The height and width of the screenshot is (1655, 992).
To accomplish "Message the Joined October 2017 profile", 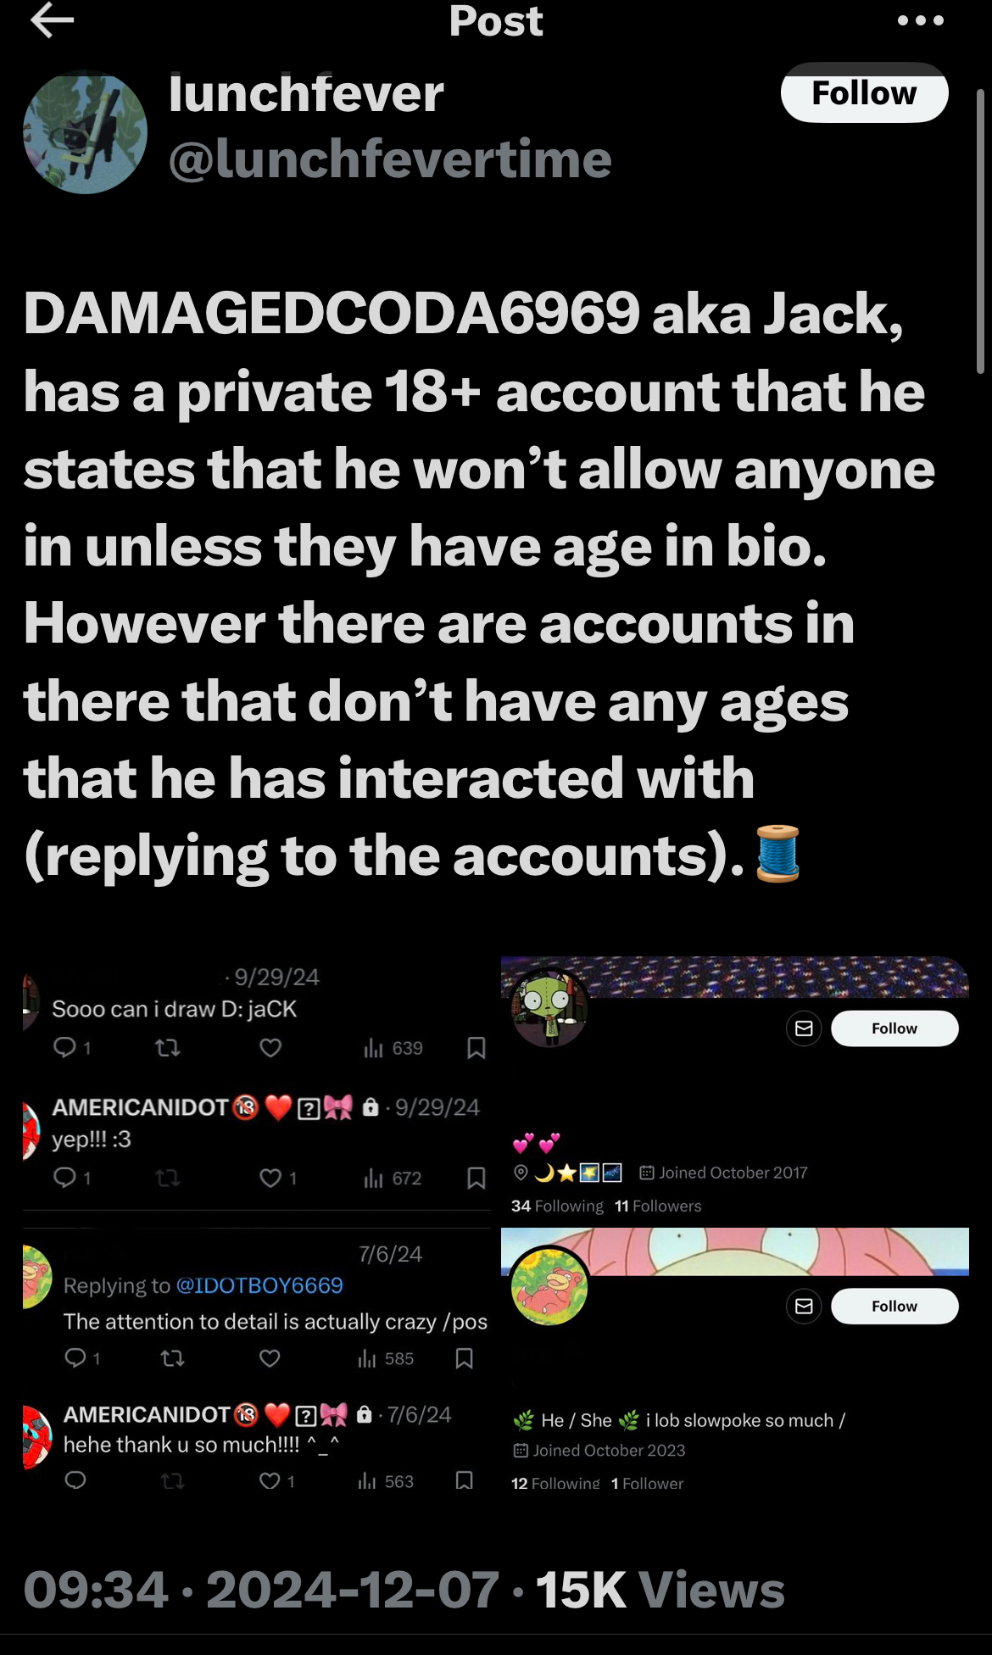I will [x=804, y=1028].
